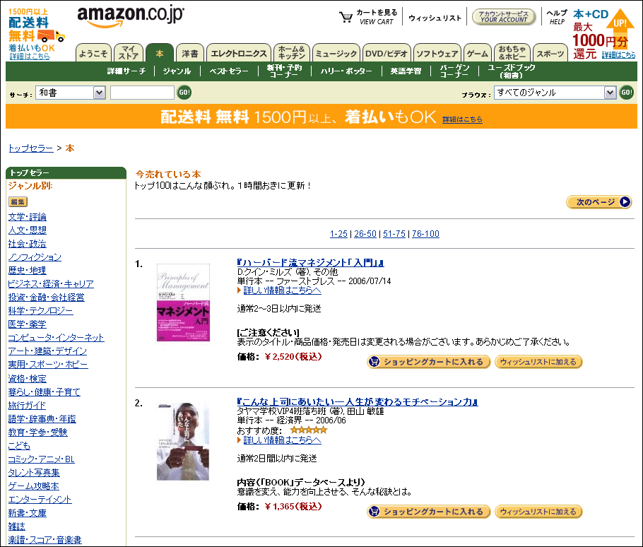The height and width of the screenshot is (547, 643).
Task: Open バーゲンコーナー in nav bar
Action: click(454, 71)
